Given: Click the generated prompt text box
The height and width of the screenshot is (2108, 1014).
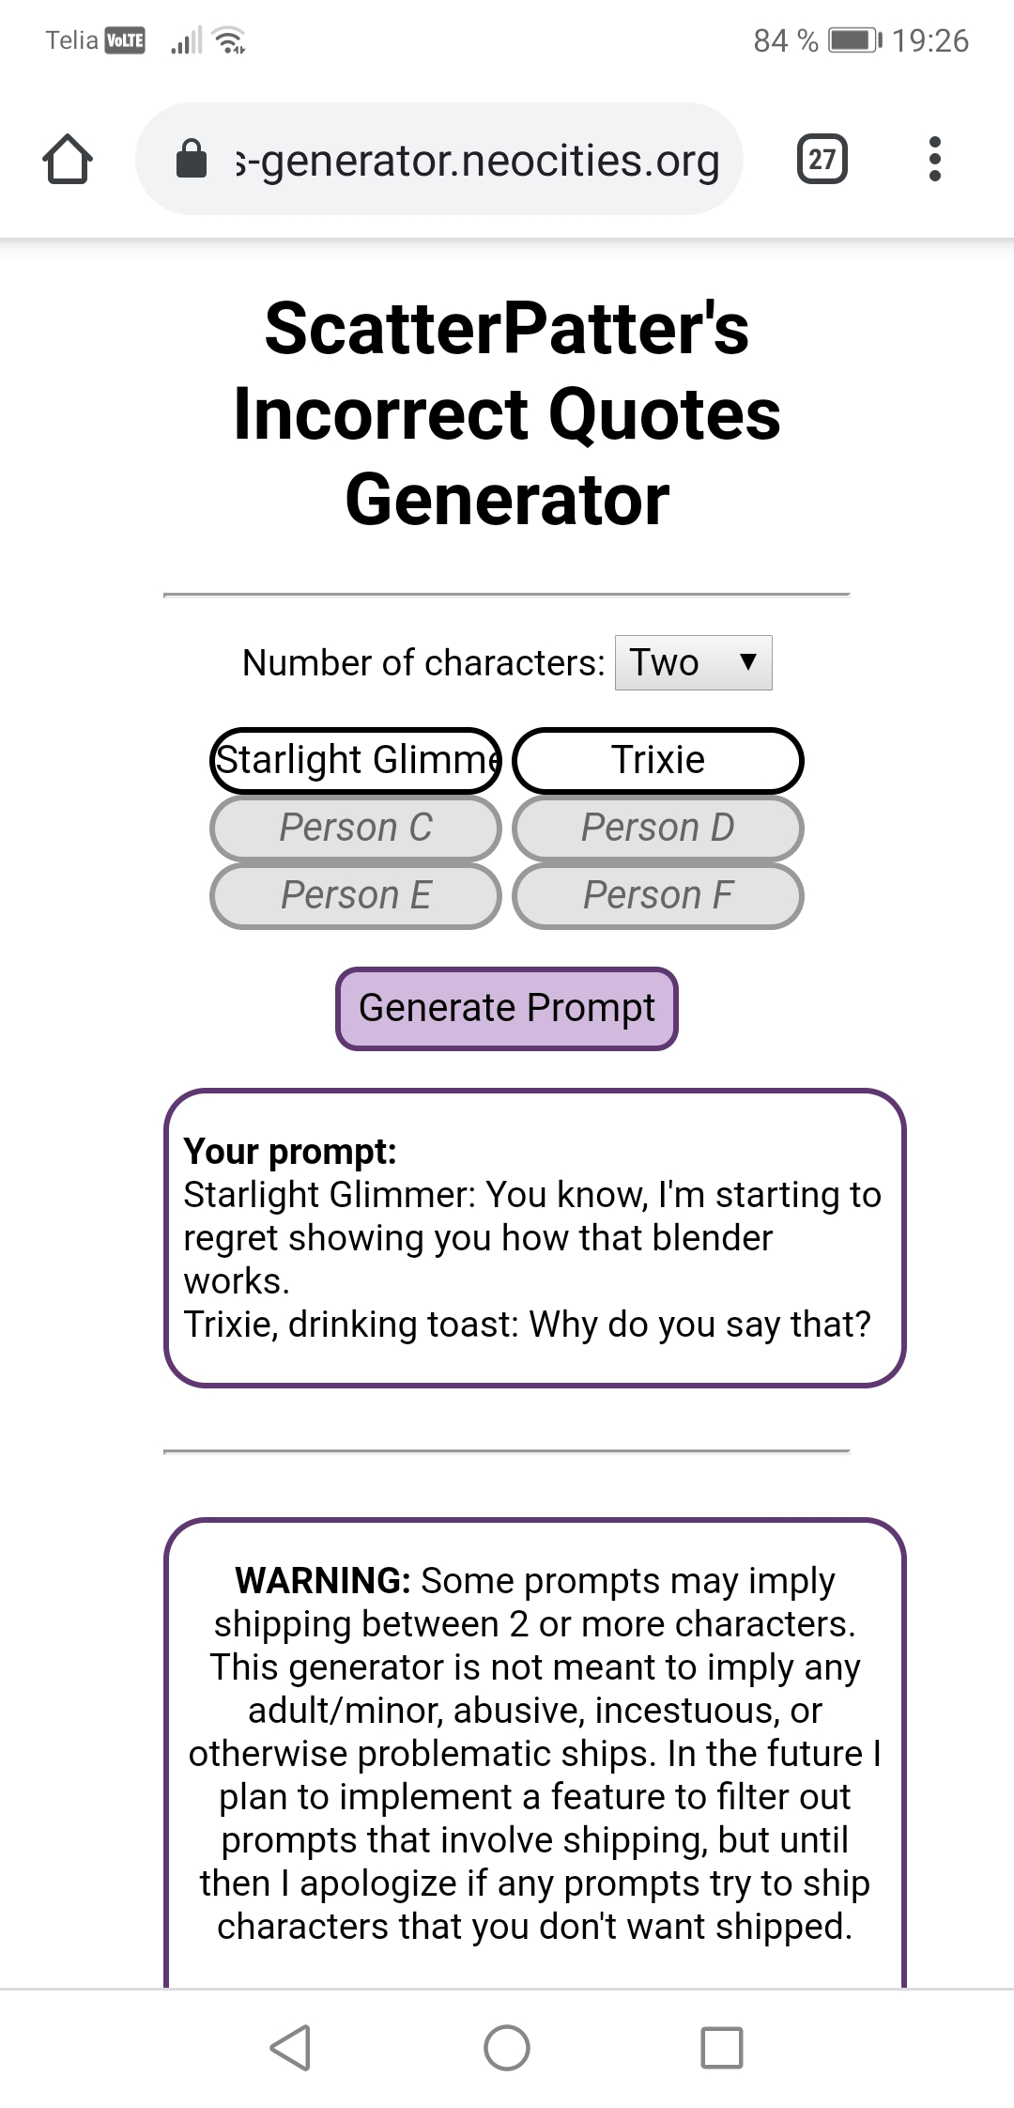Looking at the screenshot, I should pyautogui.click(x=534, y=1238).
